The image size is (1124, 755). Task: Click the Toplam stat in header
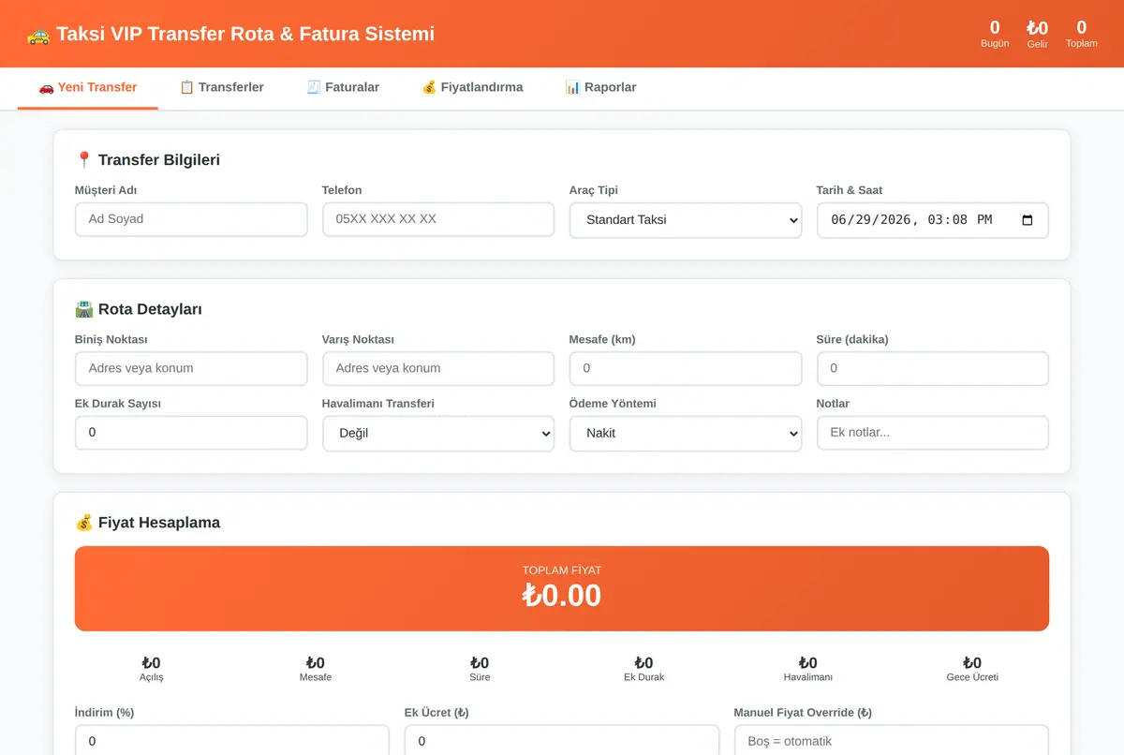(1082, 34)
